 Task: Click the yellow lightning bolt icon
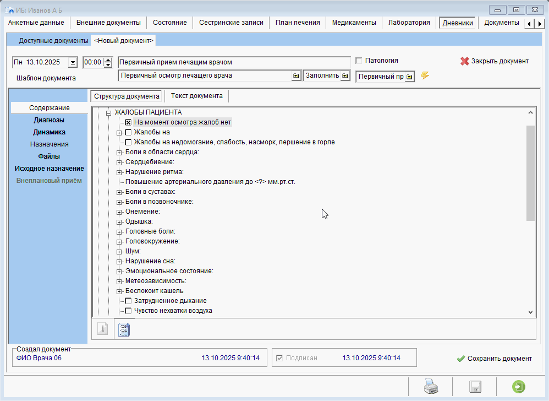[x=425, y=75]
